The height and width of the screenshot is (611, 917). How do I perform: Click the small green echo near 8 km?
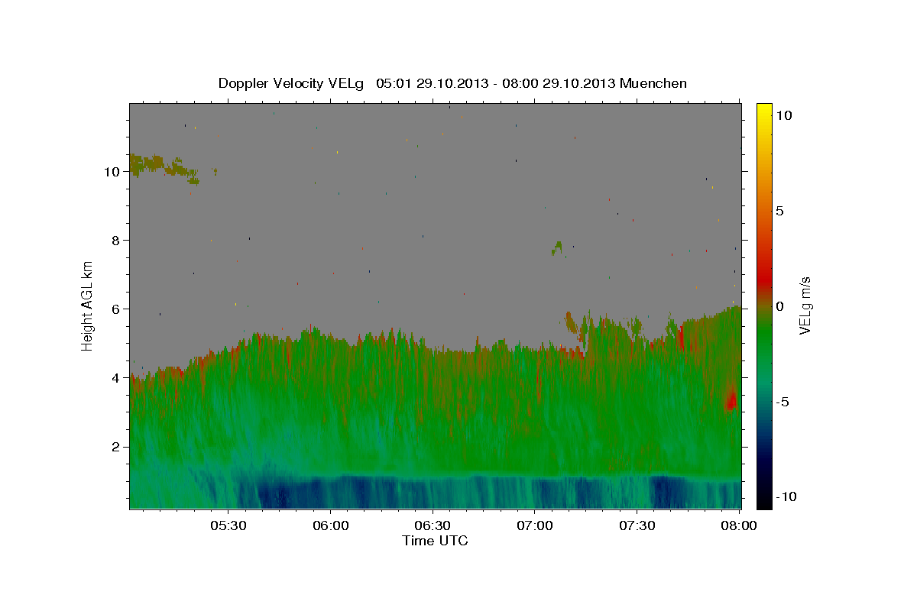click(x=557, y=247)
